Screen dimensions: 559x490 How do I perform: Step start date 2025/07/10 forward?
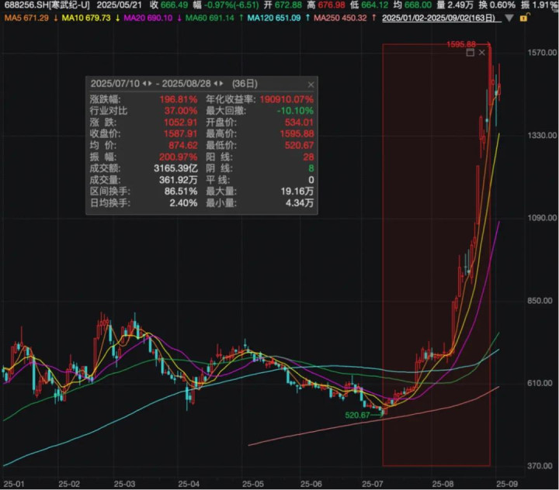pyautogui.click(x=150, y=84)
